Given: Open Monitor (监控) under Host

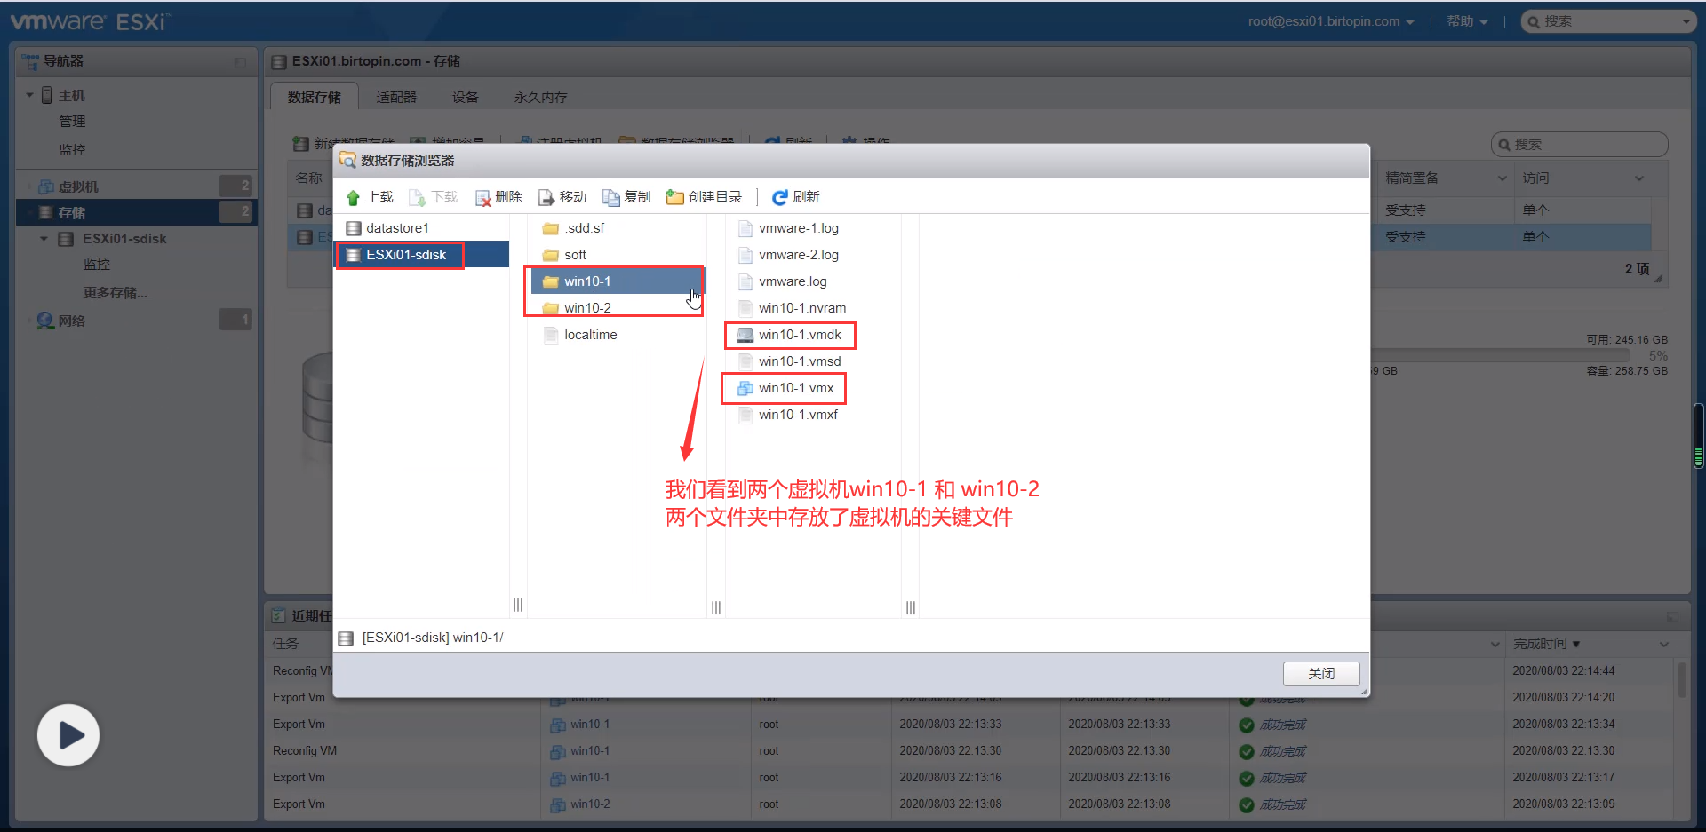Looking at the screenshot, I should tap(72, 150).
